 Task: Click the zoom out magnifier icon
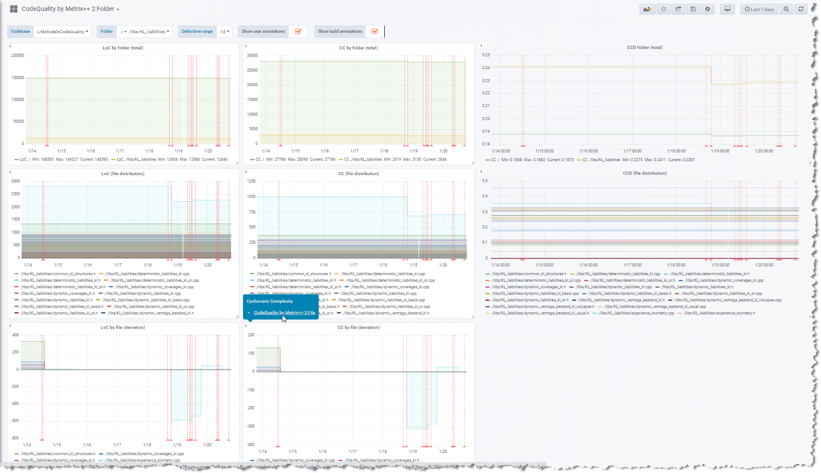pyautogui.click(x=786, y=9)
